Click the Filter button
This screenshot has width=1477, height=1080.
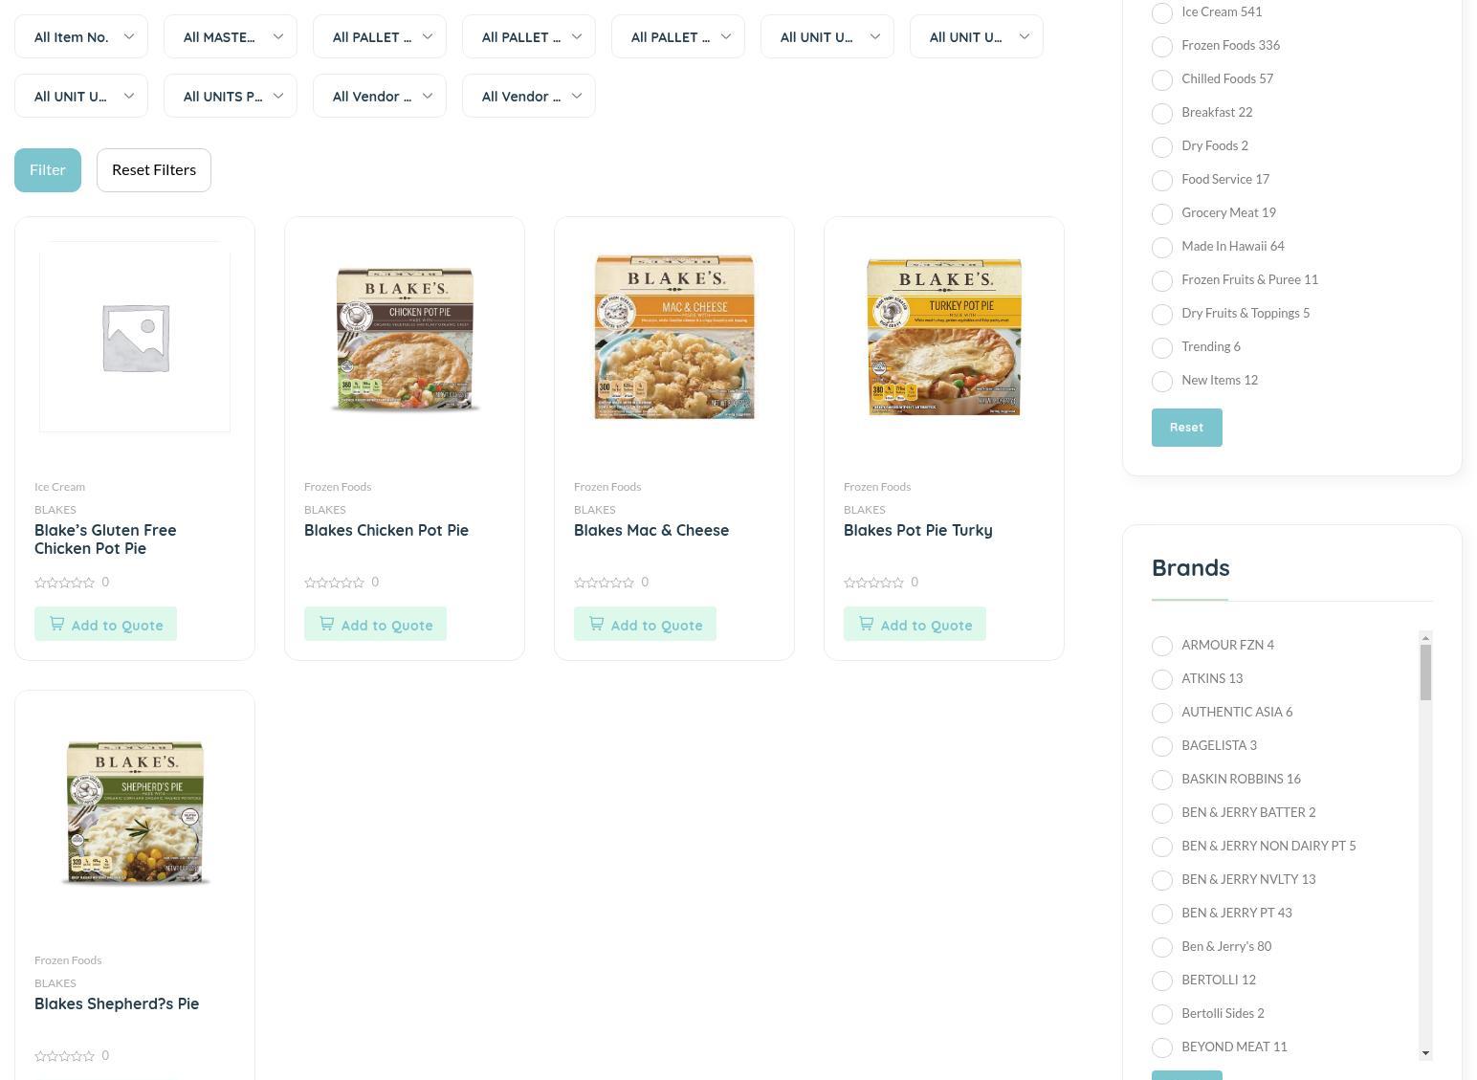(47, 169)
